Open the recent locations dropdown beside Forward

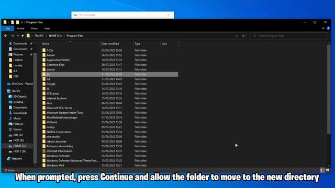18,36
